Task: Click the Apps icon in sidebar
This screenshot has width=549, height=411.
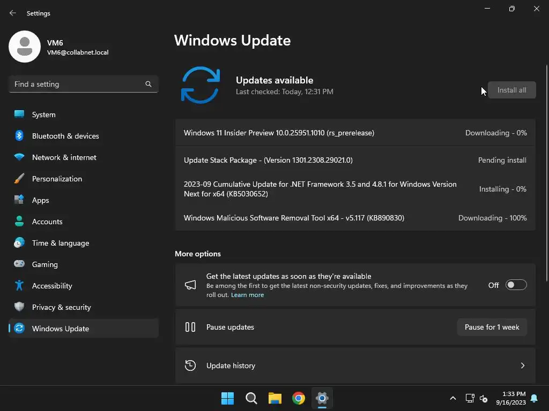Action: [x=19, y=200]
